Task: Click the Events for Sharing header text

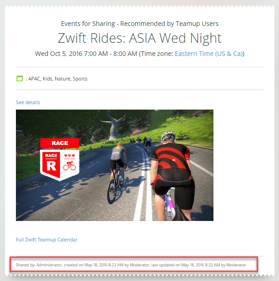Action: (140, 24)
